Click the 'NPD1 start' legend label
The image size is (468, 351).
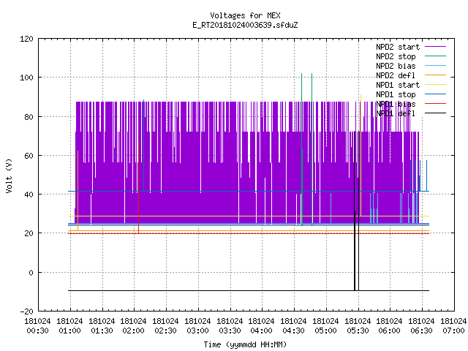(x=398, y=85)
